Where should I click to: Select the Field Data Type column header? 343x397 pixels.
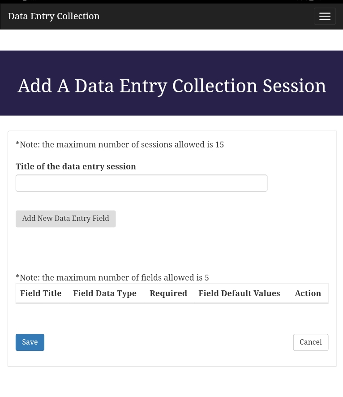[x=104, y=293]
